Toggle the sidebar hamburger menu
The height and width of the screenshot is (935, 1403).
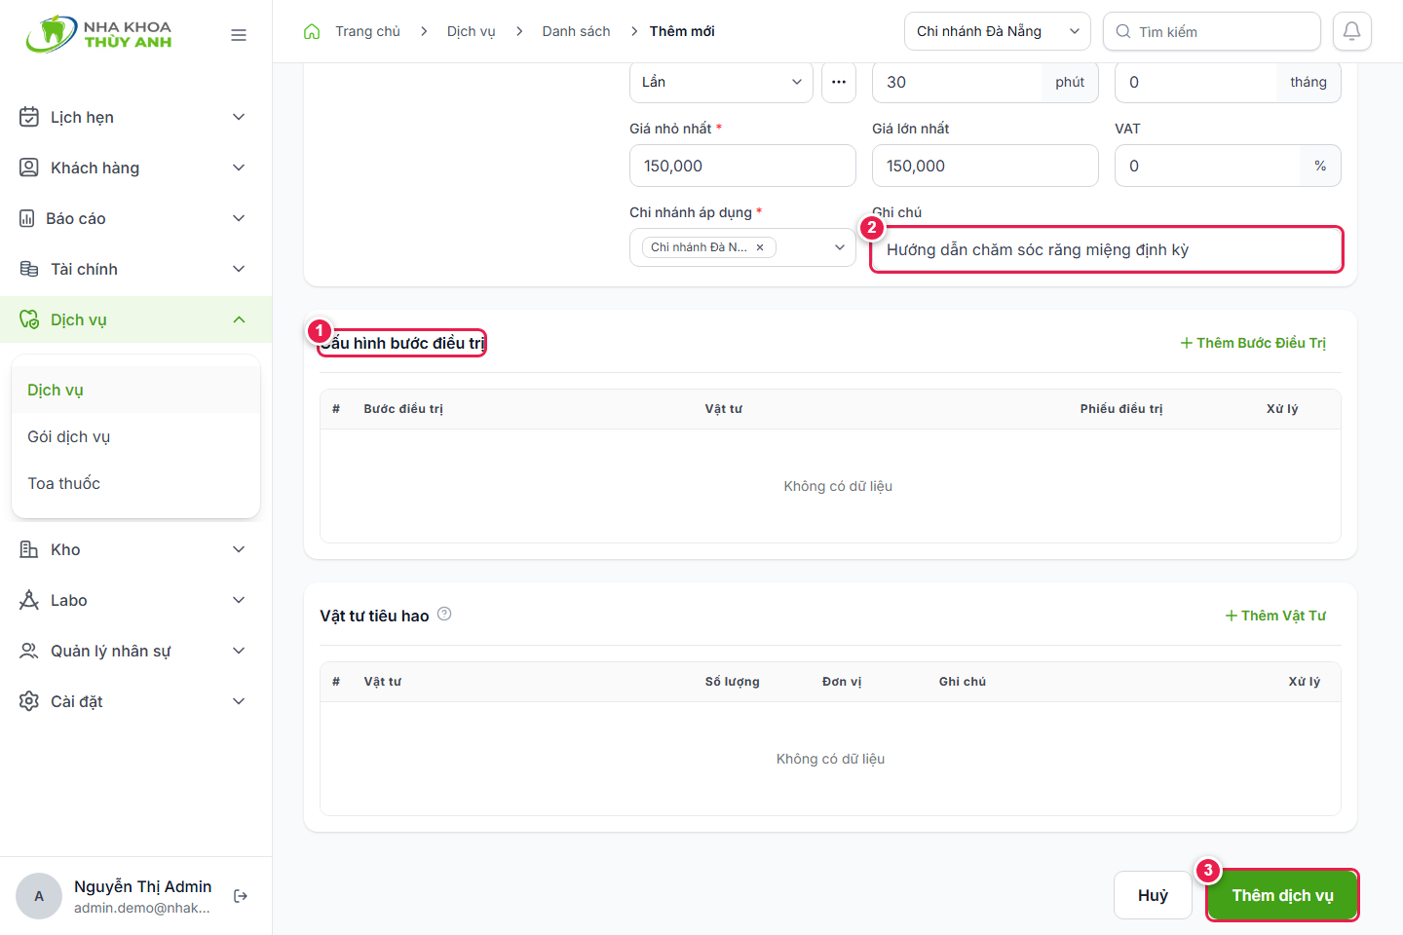[239, 35]
